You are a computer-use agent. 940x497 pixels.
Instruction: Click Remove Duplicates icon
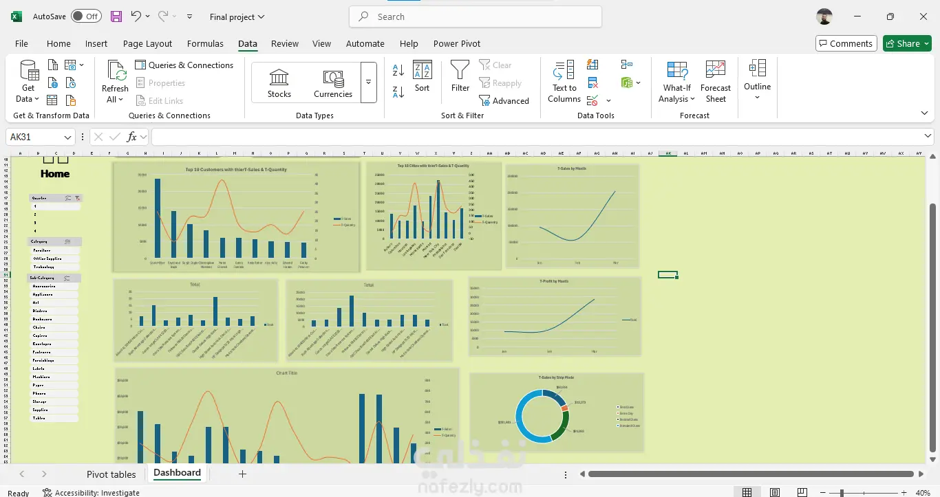592,83
